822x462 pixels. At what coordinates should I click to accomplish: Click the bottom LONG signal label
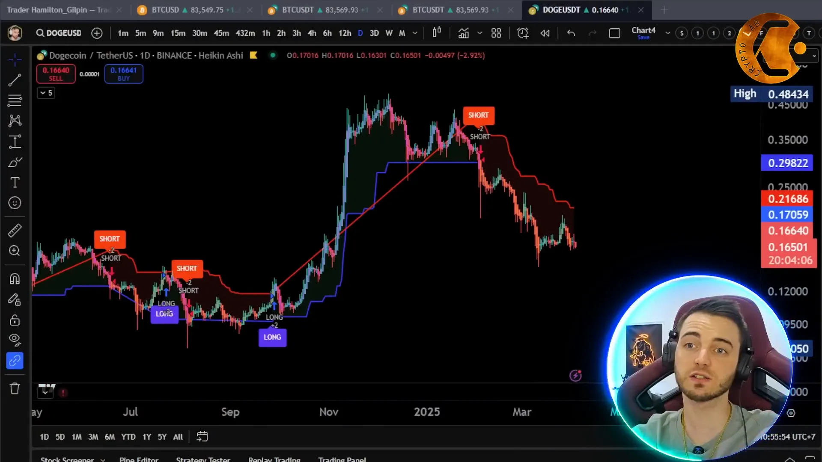pos(272,337)
